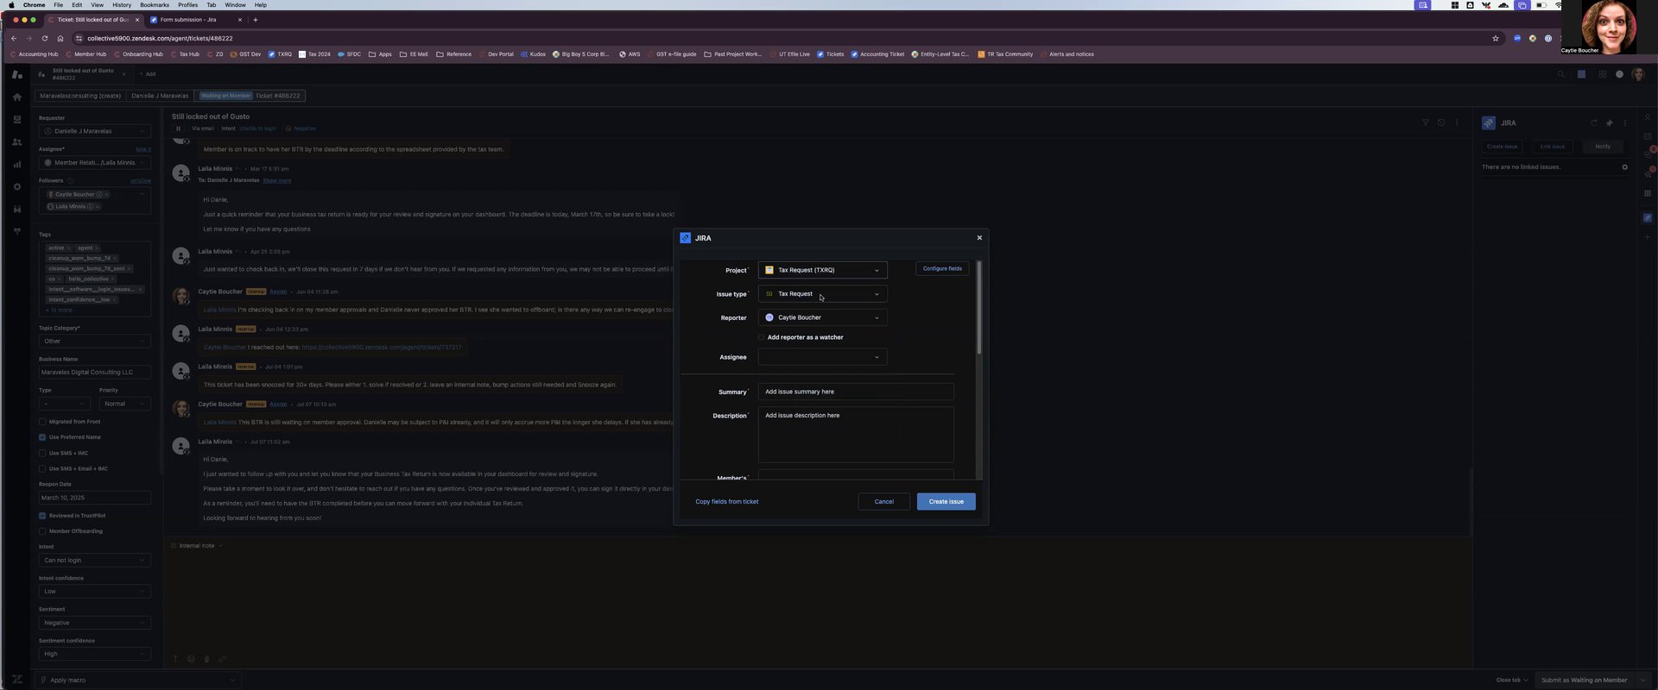Image resolution: width=1658 pixels, height=690 pixels.
Task: Click the Configure fields button
Action: click(942, 269)
